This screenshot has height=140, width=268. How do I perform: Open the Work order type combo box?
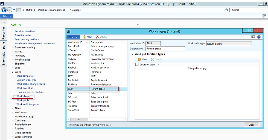pyautogui.click(x=229, y=44)
